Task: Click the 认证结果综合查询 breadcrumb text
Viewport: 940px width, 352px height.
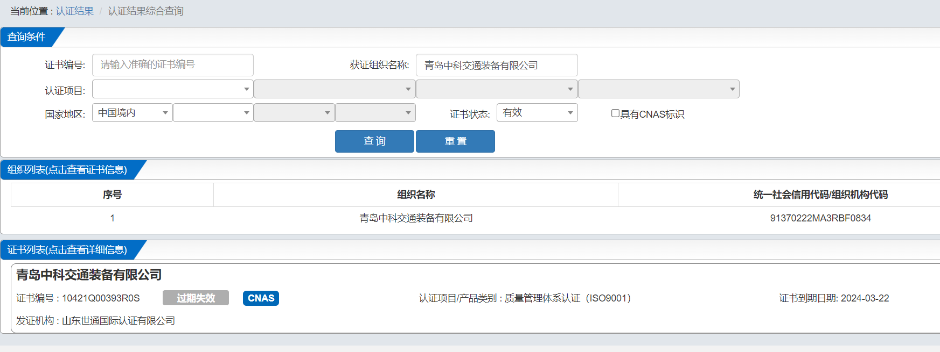Action: point(146,11)
